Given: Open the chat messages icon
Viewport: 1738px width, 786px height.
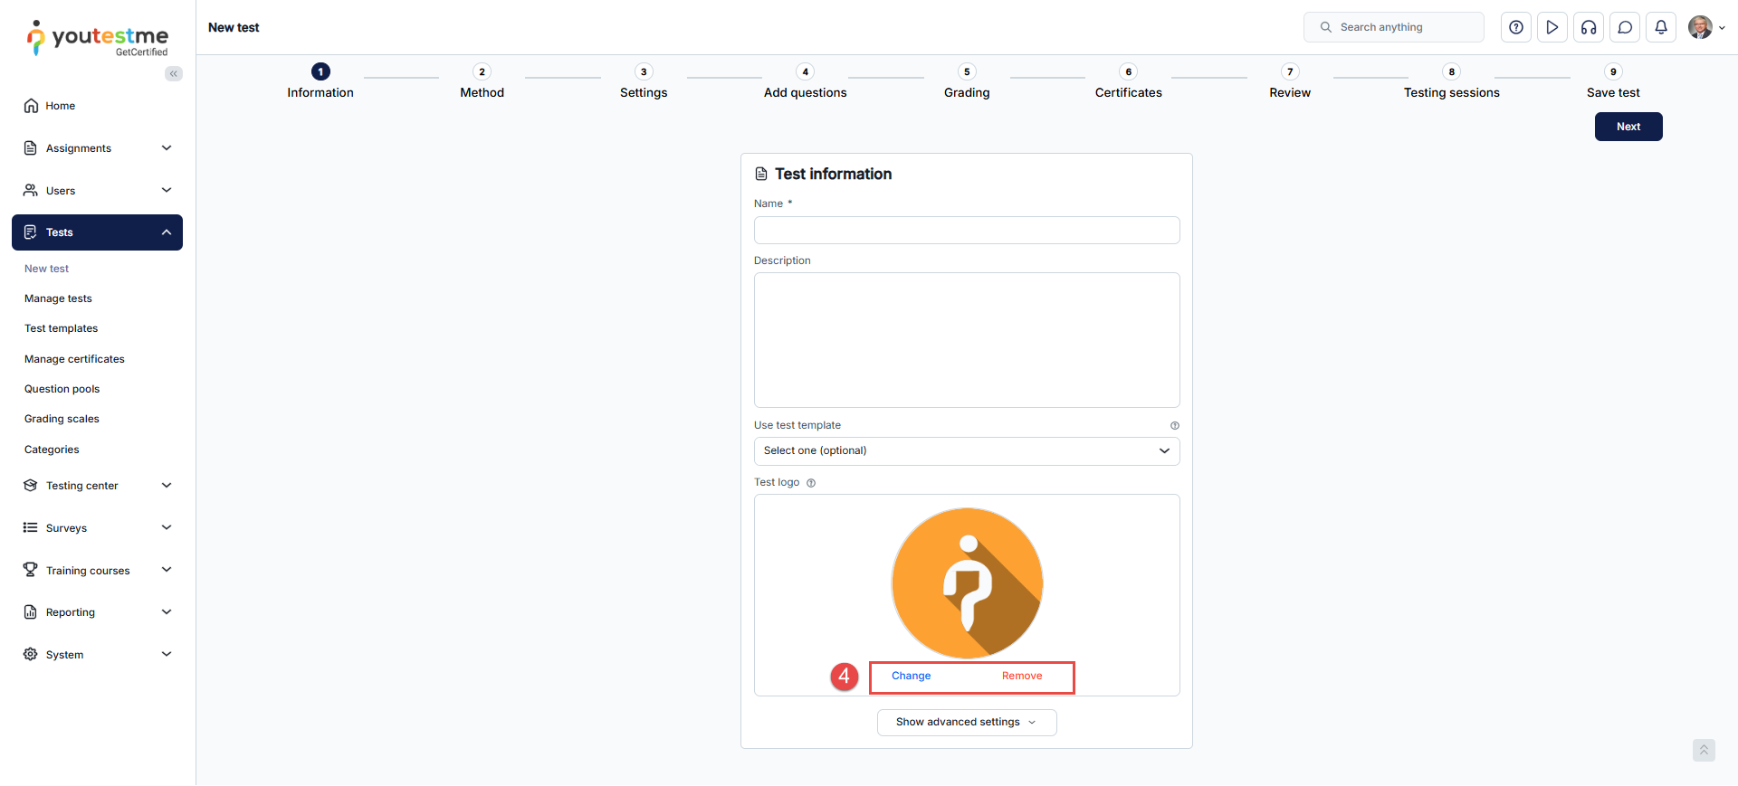Looking at the screenshot, I should pyautogui.click(x=1625, y=27).
